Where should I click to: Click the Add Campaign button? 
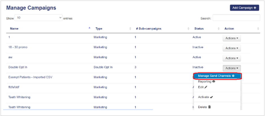tap(244, 8)
